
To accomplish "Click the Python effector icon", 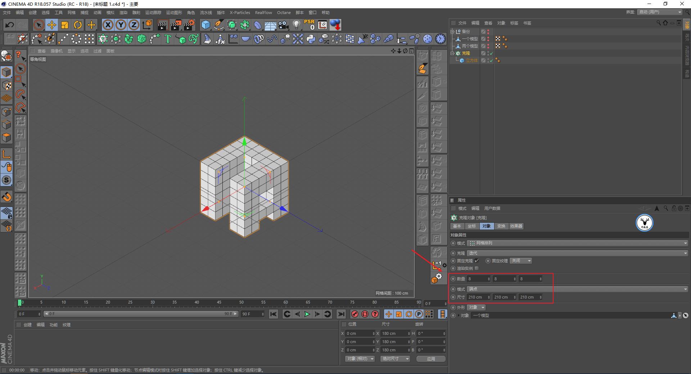I will coord(311,39).
